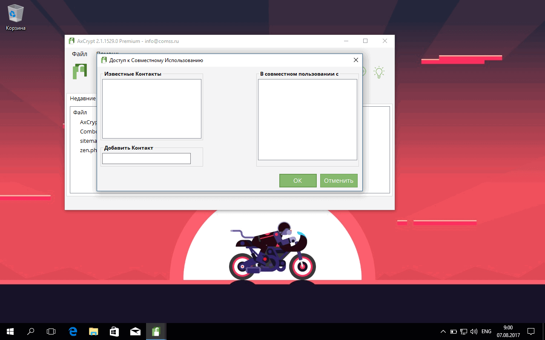Viewport: 545px width, 340px height.
Task: Open the Корзина recycle bin desktop icon
Action: click(16, 18)
